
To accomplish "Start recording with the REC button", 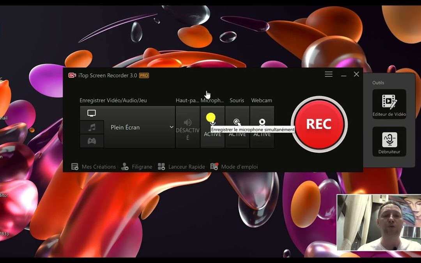I will coord(319,124).
